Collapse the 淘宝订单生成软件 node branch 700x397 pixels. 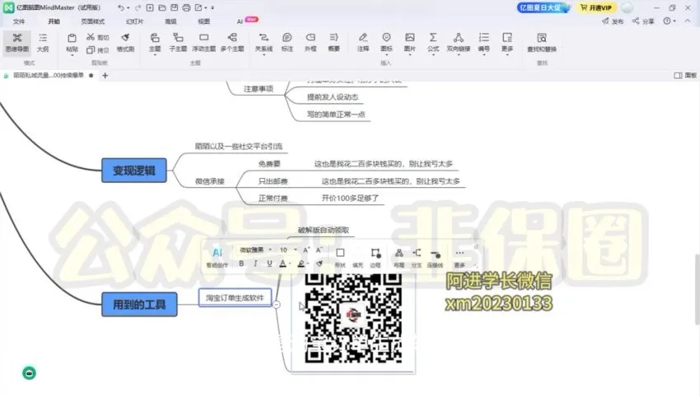[x=277, y=304]
